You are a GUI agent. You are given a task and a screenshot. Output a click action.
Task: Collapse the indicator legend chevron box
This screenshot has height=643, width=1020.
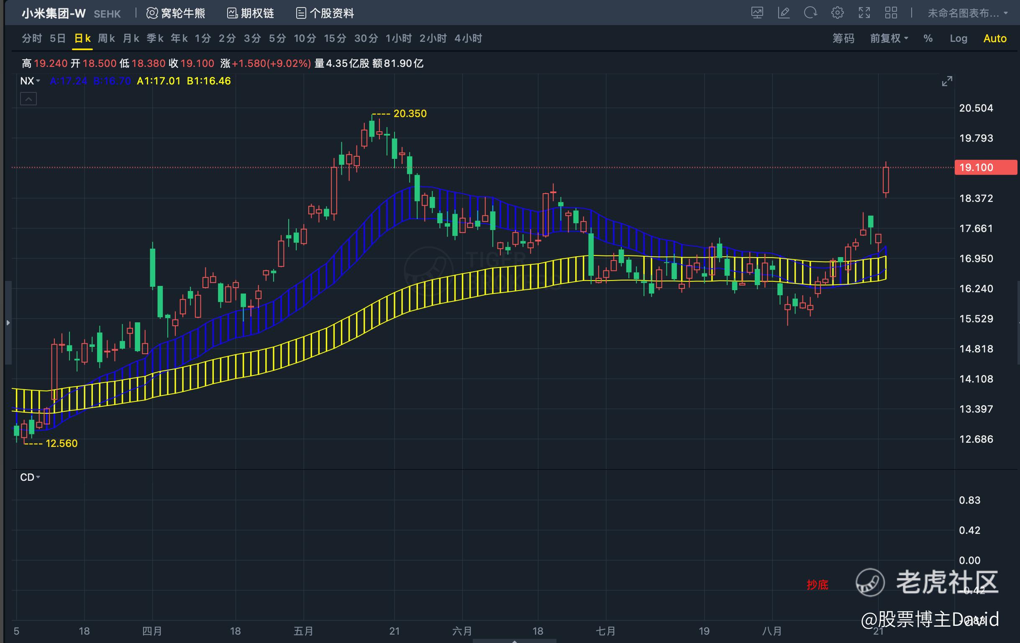click(x=28, y=99)
